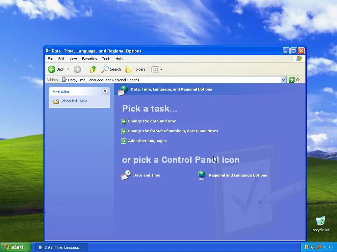337x252 pixels.
Task: Minimize the Regional Options window
Action: [x=286, y=51]
